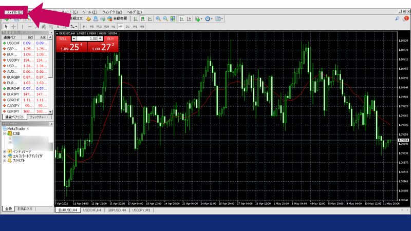Click the zoom out magnifier icon
This screenshot has width=411, height=231.
(165, 19)
